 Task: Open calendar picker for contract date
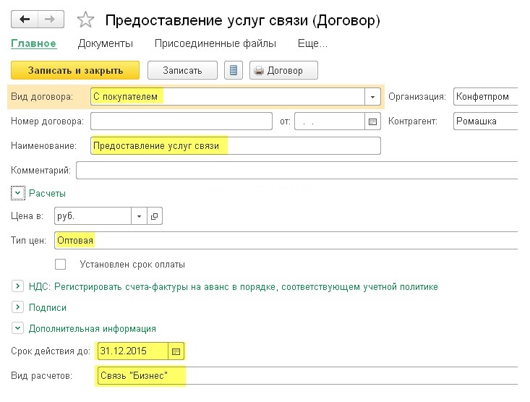[372, 121]
